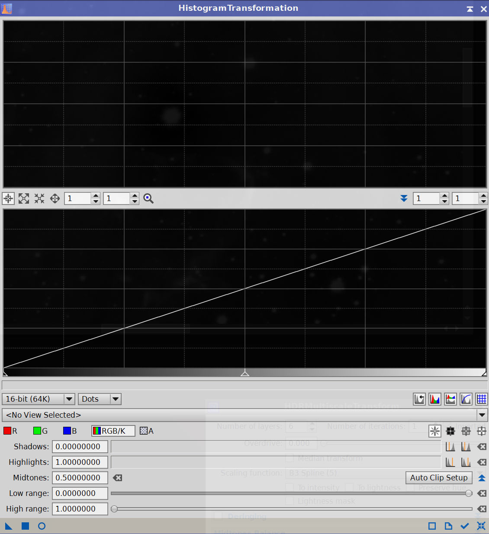Toggle the blue checkmark Track View icon
The width and height of the screenshot is (489, 534).
(465, 526)
